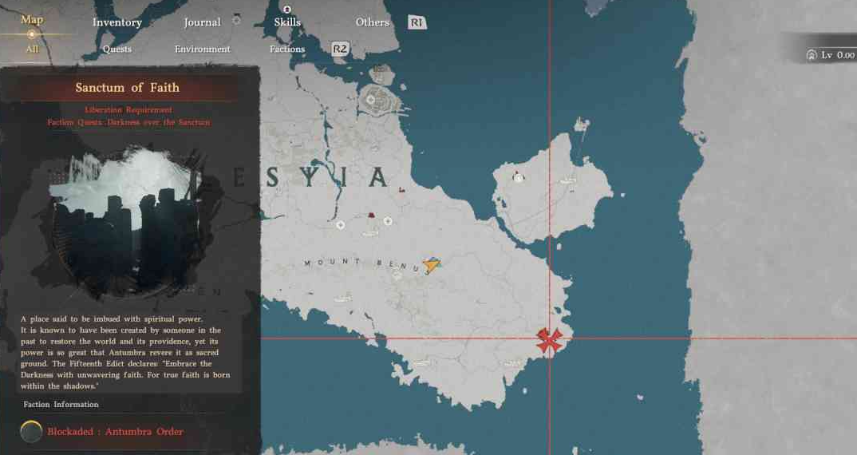Click white circle marker left of red camp
857x455 pixels.
(340, 225)
